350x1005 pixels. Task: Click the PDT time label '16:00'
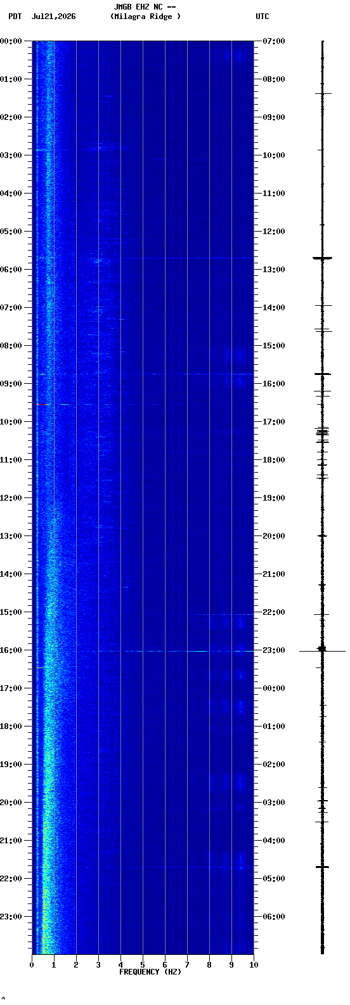(11, 650)
